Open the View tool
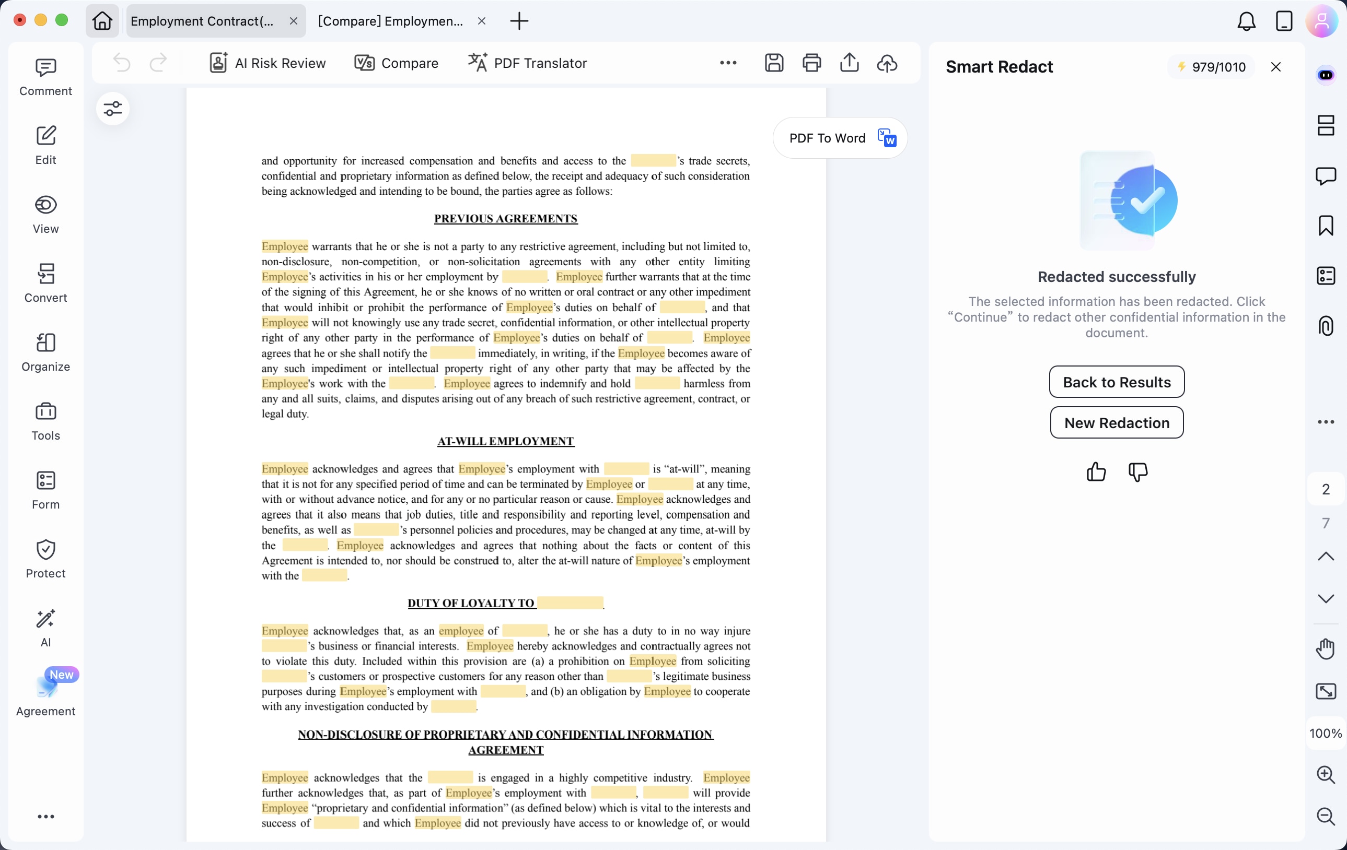The height and width of the screenshot is (850, 1347). coord(45,215)
